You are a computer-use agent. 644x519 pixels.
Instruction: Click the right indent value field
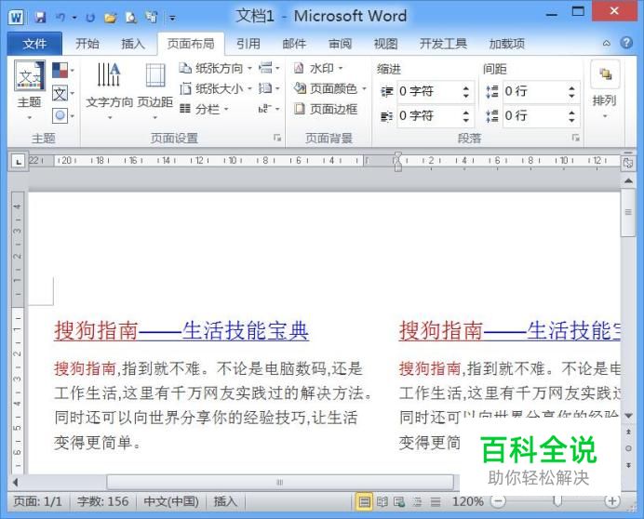pyautogui.click(x=427, y=115)
